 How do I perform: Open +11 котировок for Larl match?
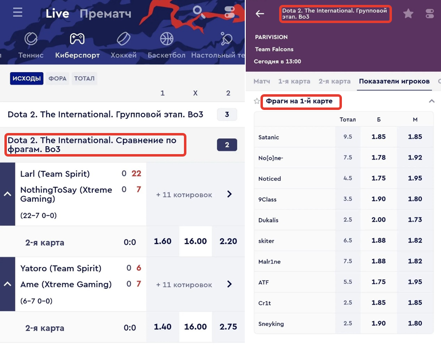point(184,195)
